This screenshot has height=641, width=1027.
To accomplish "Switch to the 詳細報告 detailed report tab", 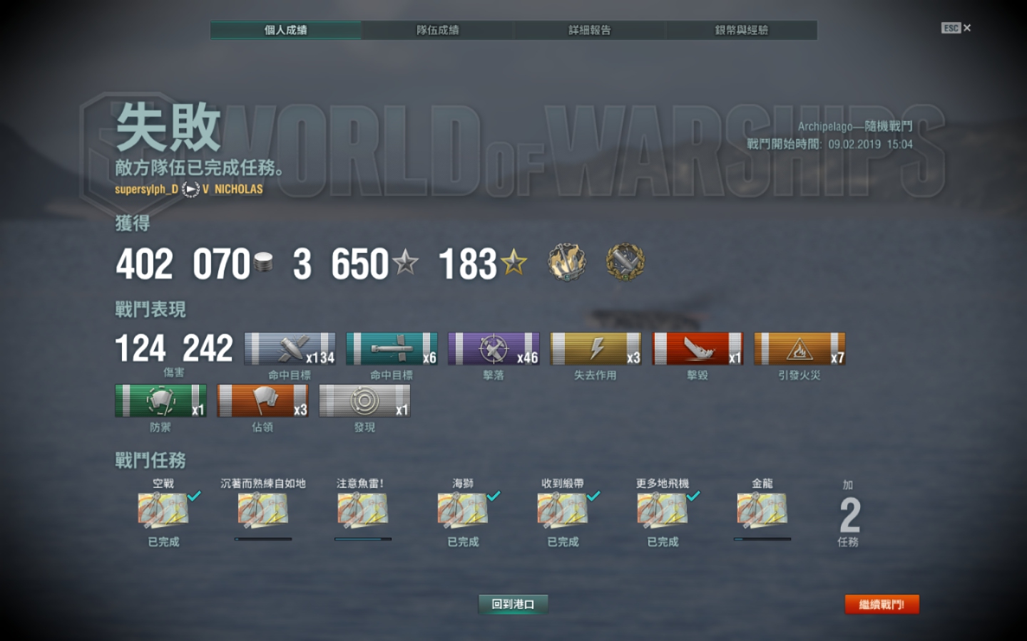I will [x=589, y=30].
